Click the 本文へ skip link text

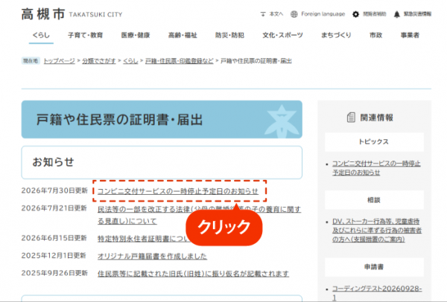(276, 14)
